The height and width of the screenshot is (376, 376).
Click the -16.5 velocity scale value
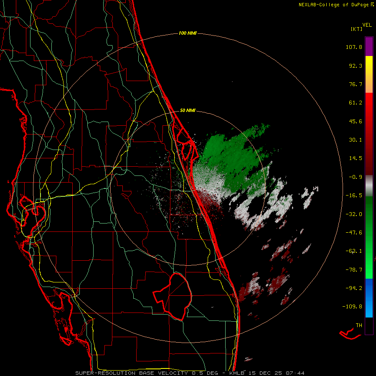354,196
